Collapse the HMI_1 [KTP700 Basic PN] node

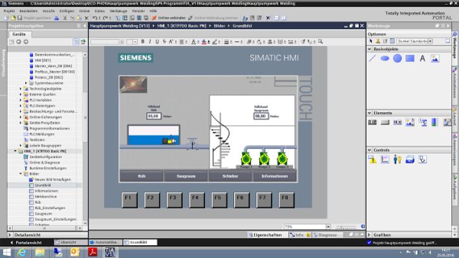click(16, 151)
